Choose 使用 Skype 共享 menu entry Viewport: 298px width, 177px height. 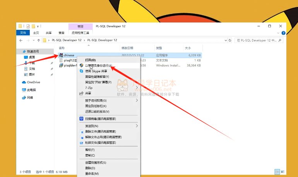pyautogui.click(x=109, y=71)
